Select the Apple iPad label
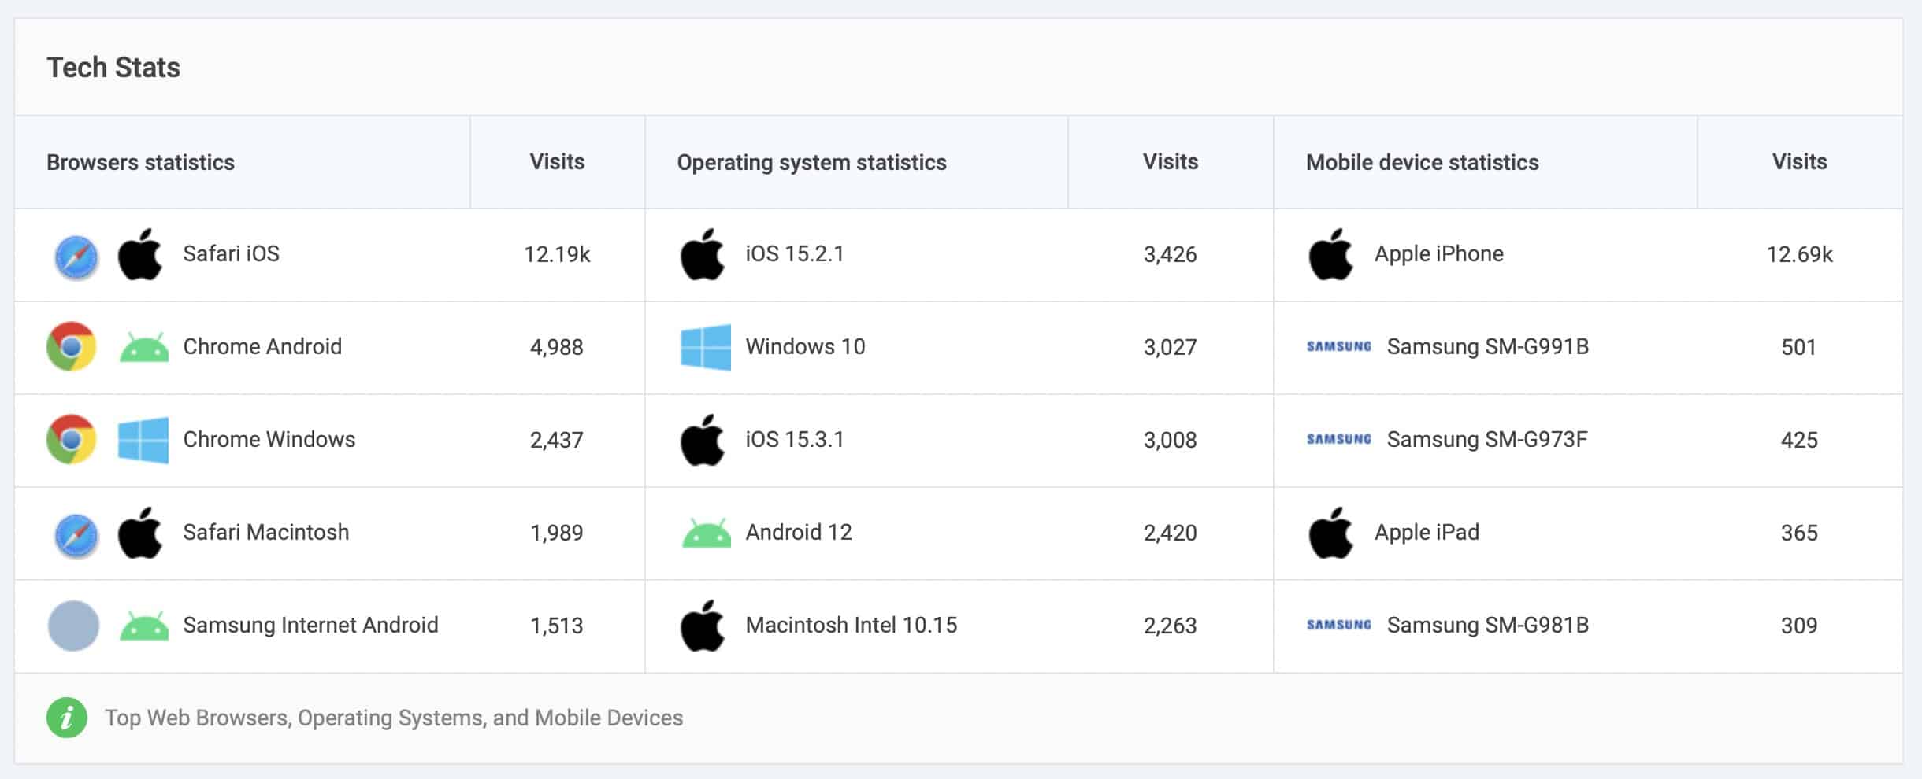This screenshot has height=779, width=1922. pyautogui.click(x=1427, y=533)
